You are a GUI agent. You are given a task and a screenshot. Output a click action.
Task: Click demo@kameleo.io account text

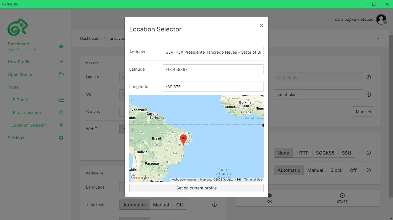(354, 20)
